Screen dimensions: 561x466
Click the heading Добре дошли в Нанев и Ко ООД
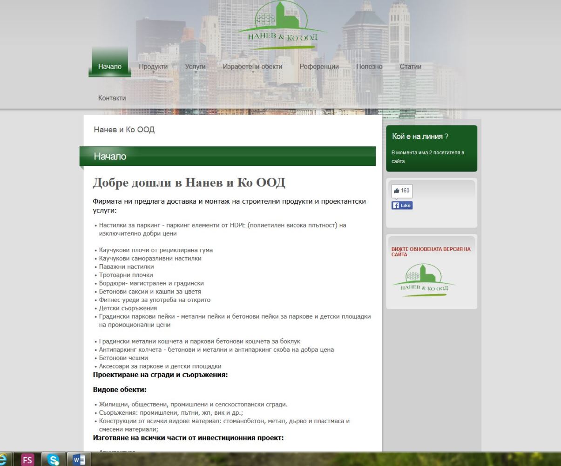[189, 182]
